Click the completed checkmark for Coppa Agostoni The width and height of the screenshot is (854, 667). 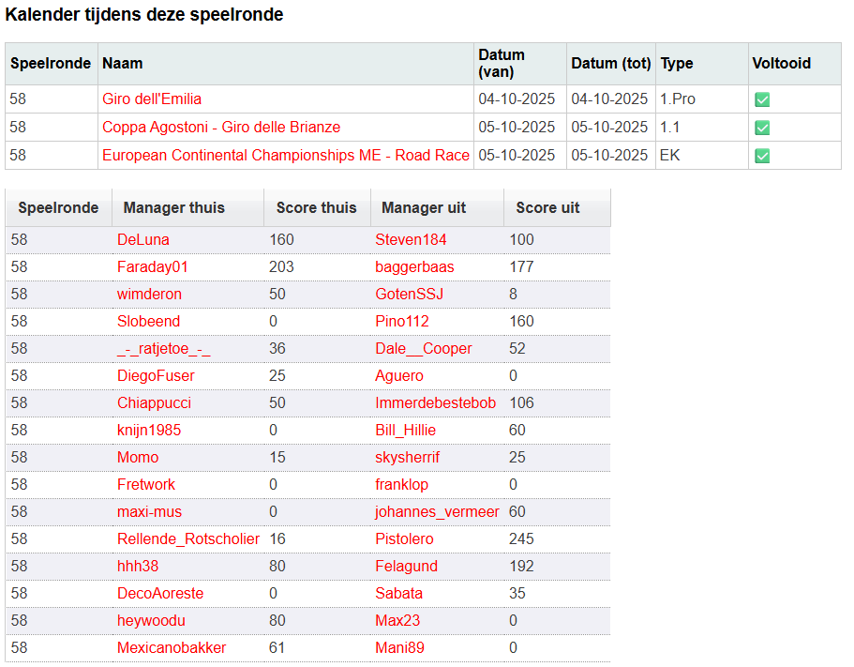pos(762,128)
